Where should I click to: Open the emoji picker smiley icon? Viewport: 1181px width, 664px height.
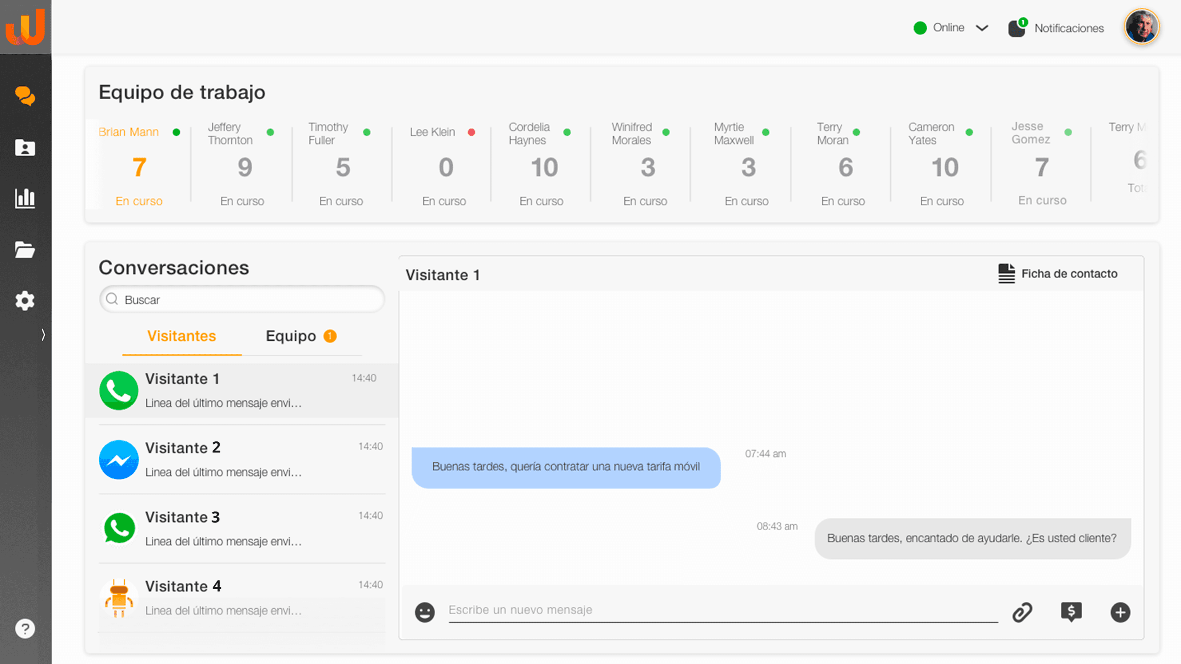pyautogui.click(x=424, y=612)
